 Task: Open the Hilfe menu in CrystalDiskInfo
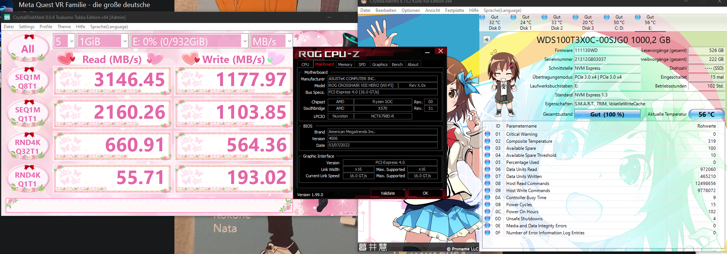[474, 10]
